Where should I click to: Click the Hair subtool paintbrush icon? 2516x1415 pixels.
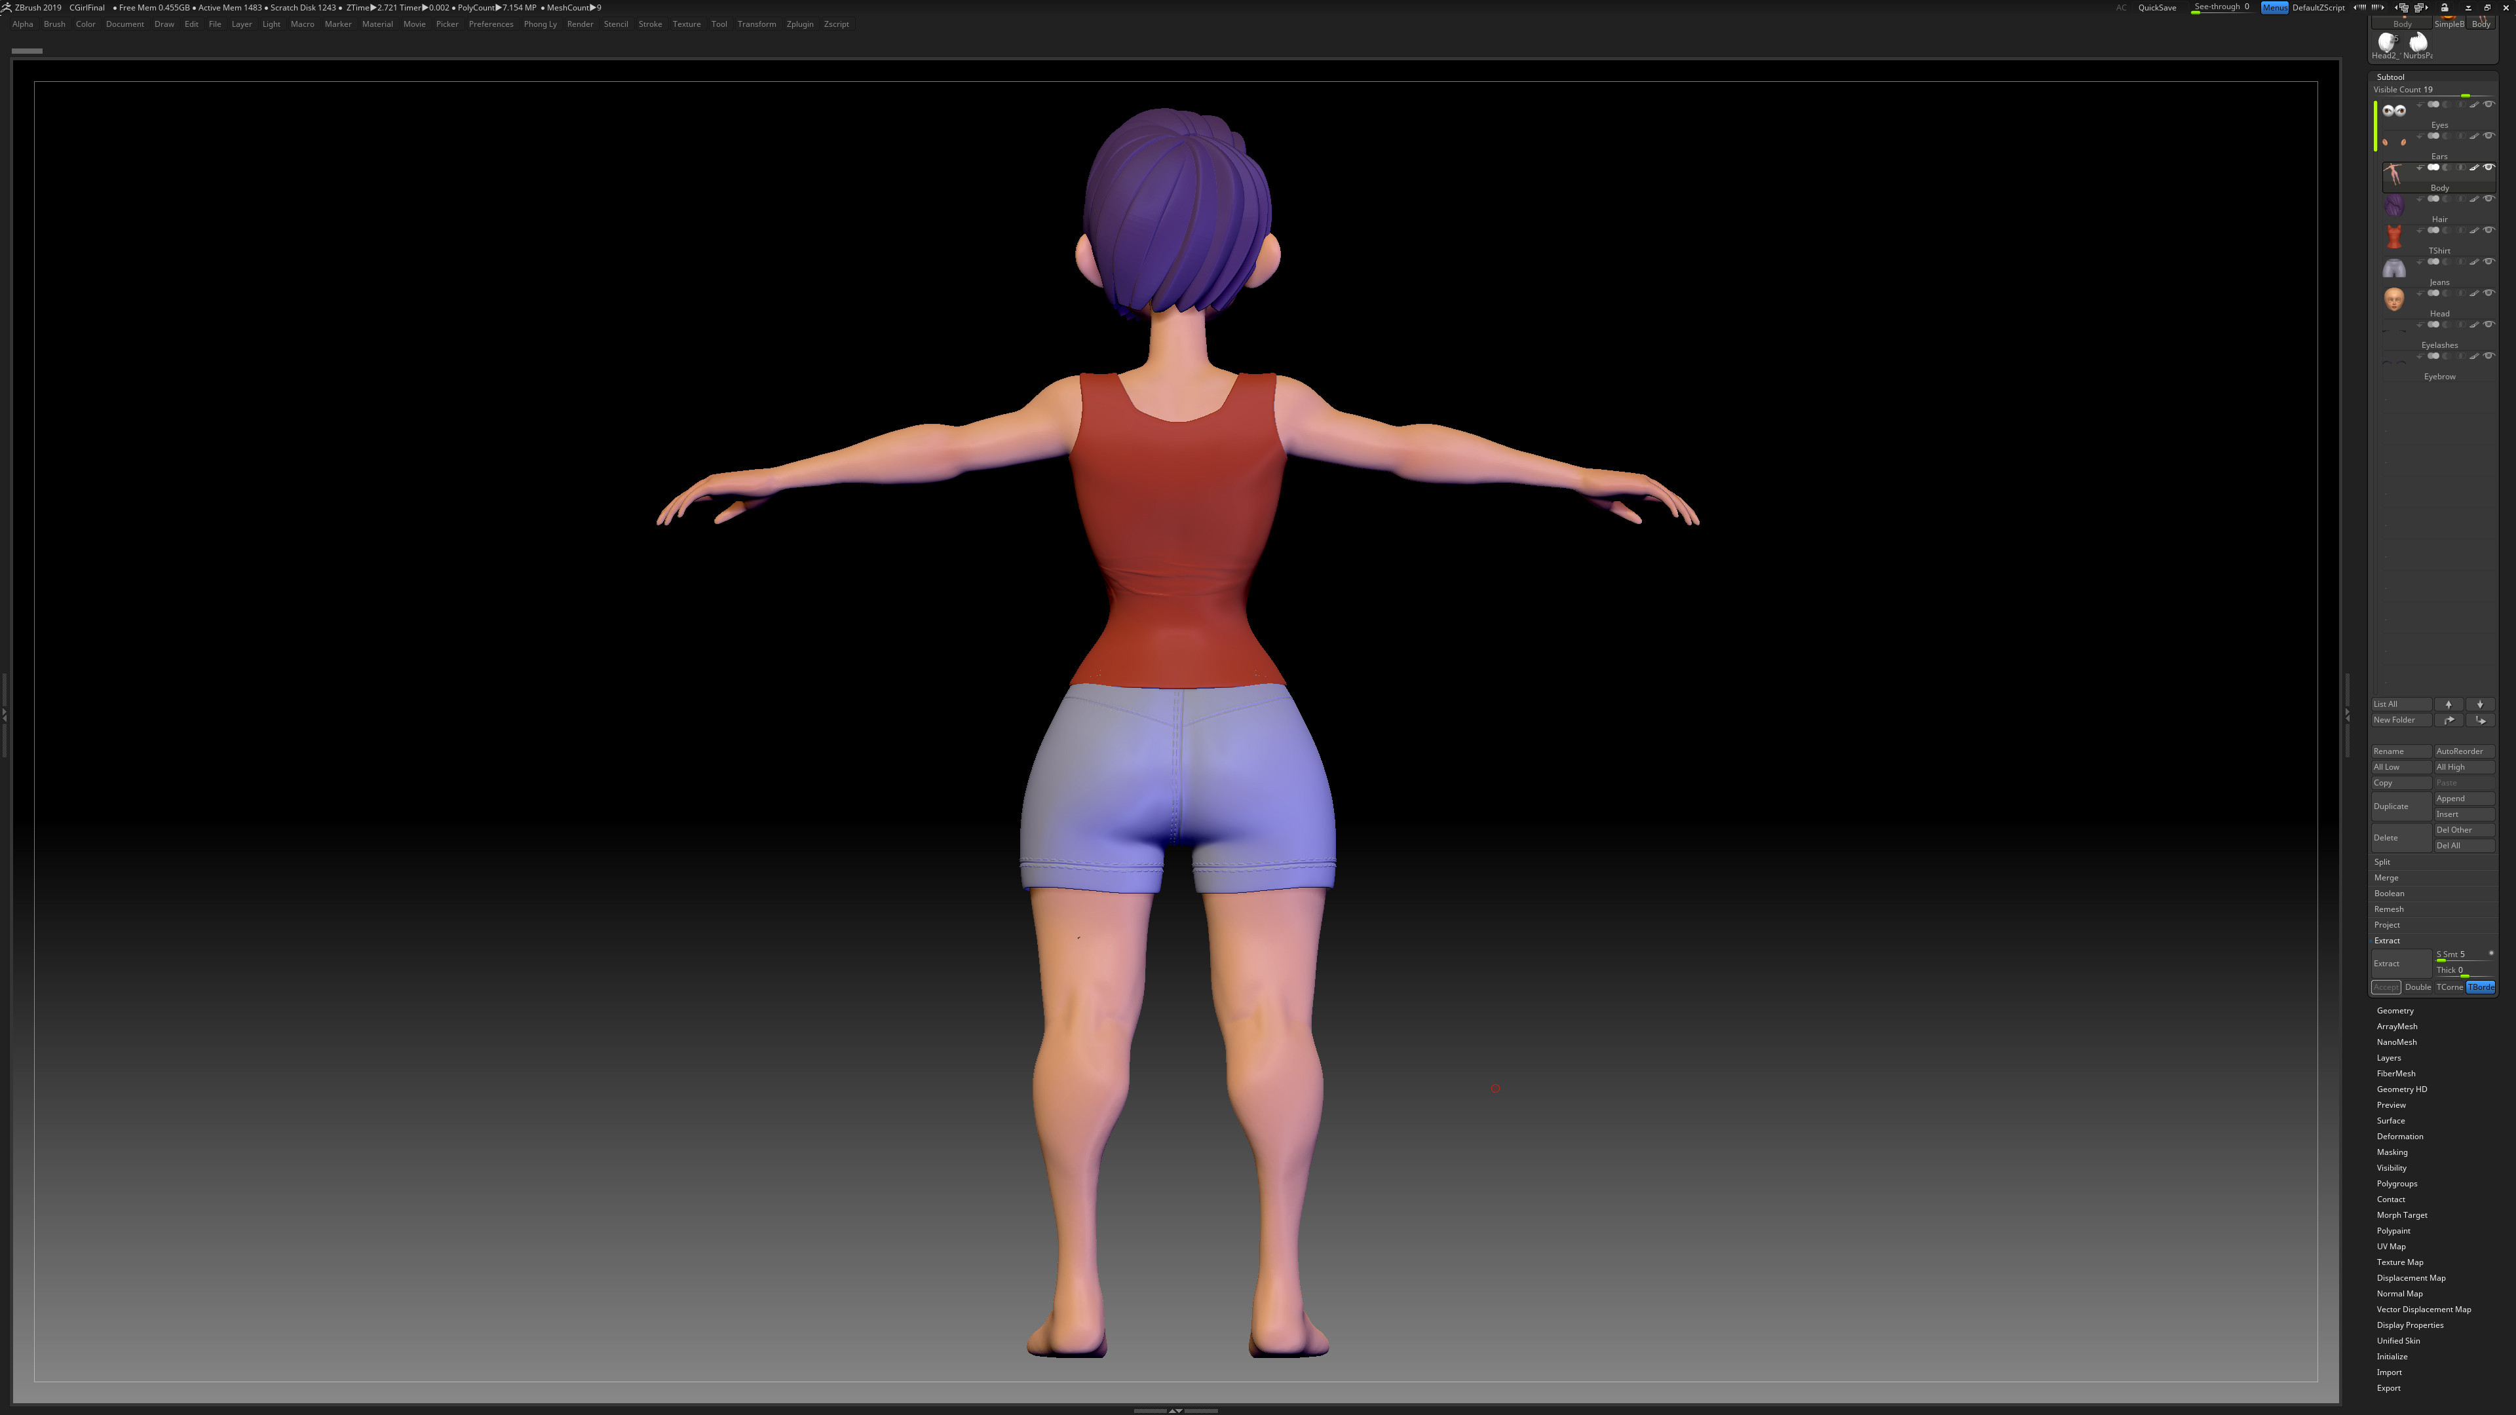[2474, 199]
